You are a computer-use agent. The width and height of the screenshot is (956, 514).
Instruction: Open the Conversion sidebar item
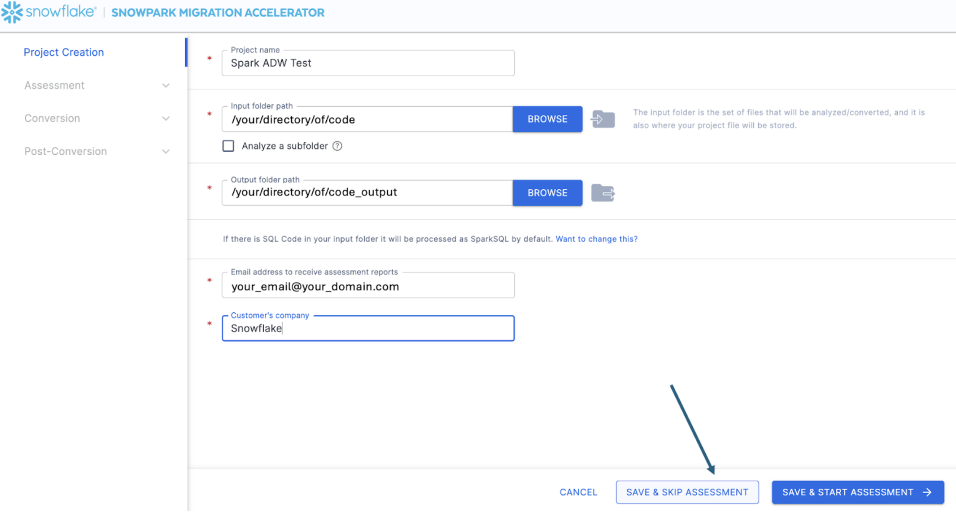coord(52,118)
